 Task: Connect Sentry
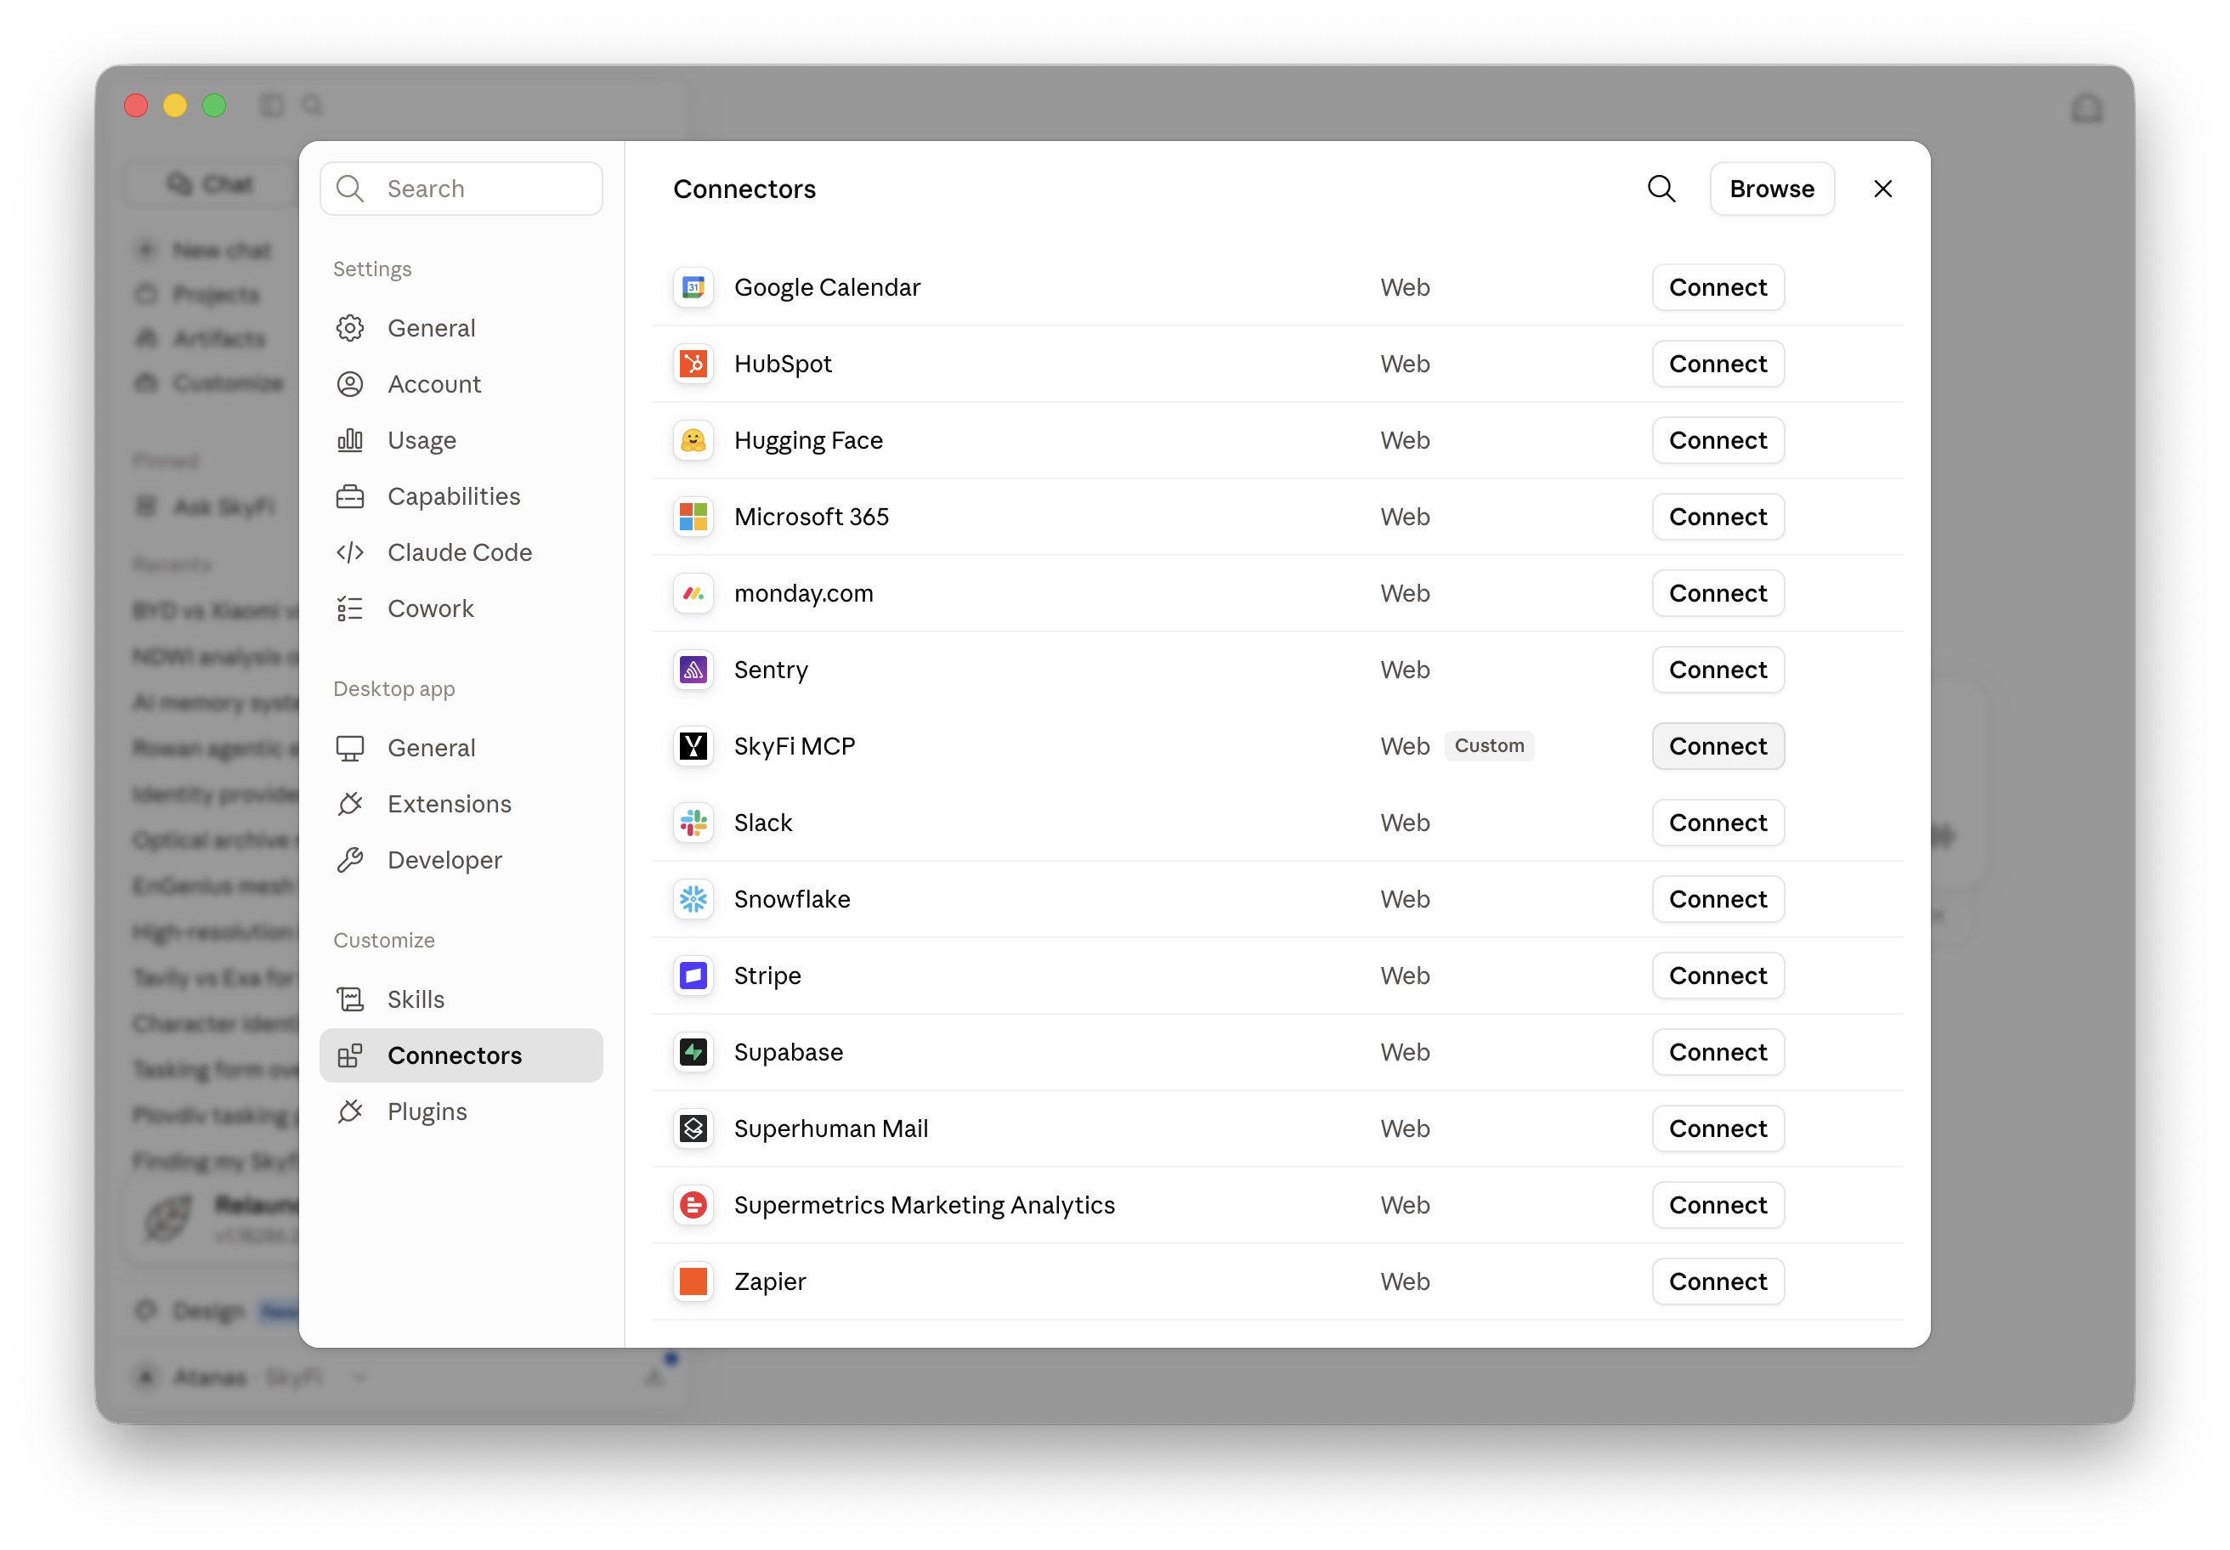click(1718, 670)
